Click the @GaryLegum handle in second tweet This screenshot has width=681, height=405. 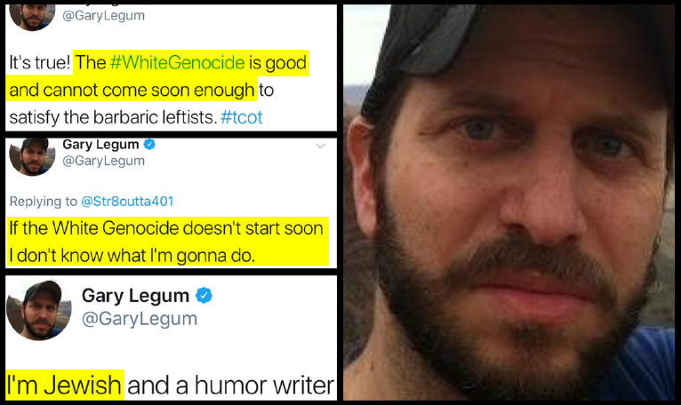tap(103, 161)
